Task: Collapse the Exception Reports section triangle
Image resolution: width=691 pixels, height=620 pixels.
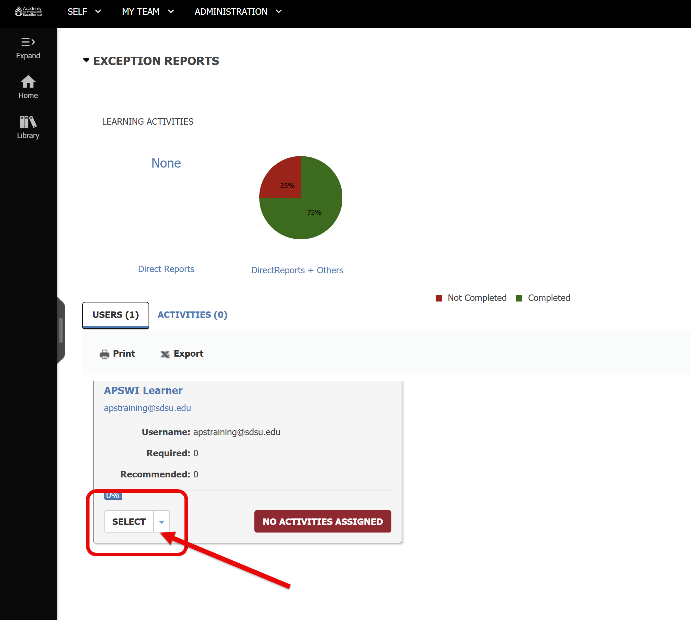Action: (x=86, y=60)
